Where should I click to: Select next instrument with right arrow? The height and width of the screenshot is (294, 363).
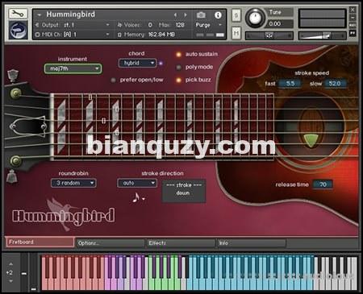186,14
